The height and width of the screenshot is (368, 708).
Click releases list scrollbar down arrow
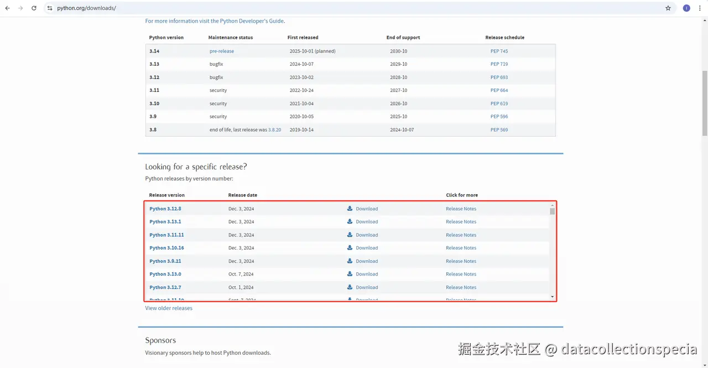click(552, 297)
